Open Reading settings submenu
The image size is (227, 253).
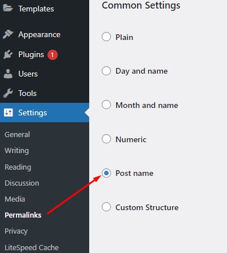coord(18,167)
